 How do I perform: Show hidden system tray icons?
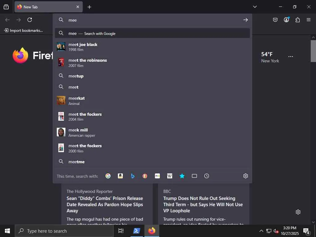261,231
